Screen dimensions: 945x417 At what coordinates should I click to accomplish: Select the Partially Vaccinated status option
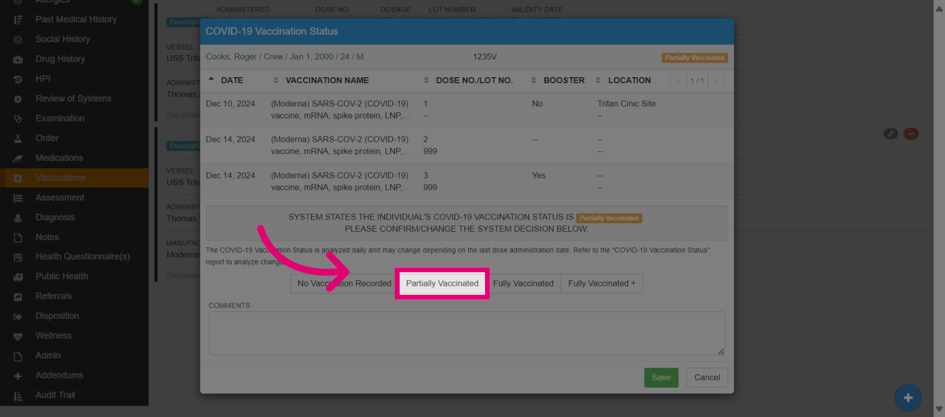(442, 283)
